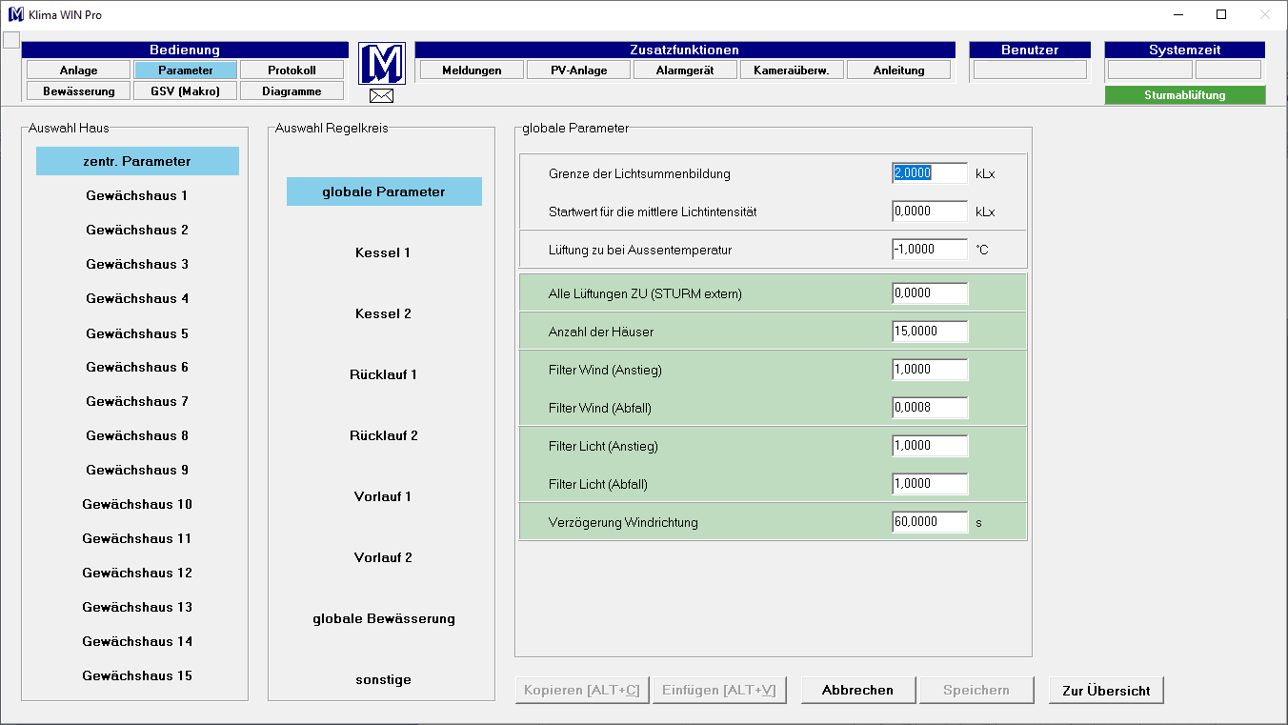Viewport: 1288px width, 725px height.
Task: Open the Protokoll tab
Action: [x=292, y=69]
